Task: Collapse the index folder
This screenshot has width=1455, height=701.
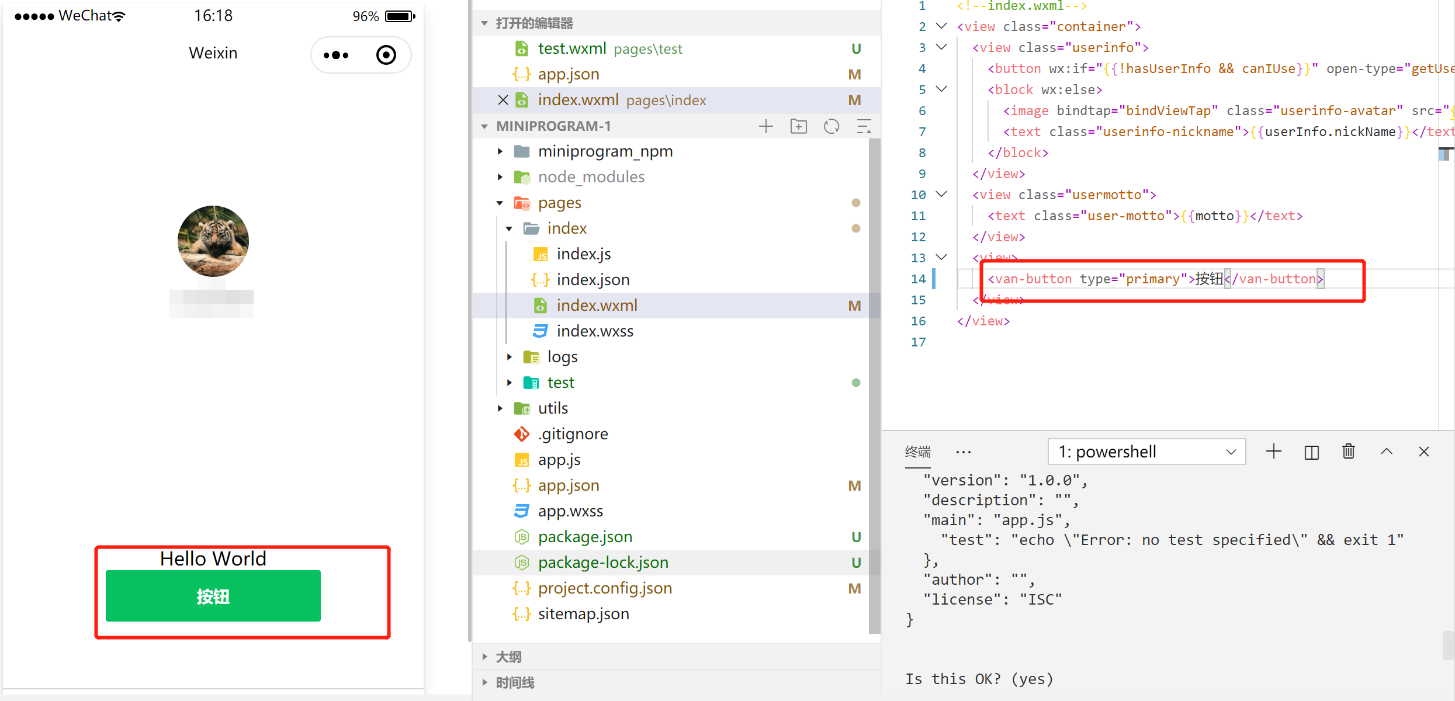Action: pos(510,228)
